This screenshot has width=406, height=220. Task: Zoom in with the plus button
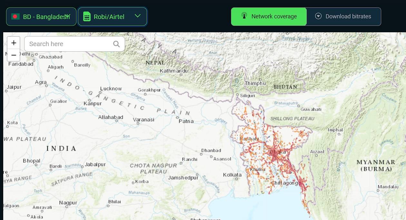14,43
